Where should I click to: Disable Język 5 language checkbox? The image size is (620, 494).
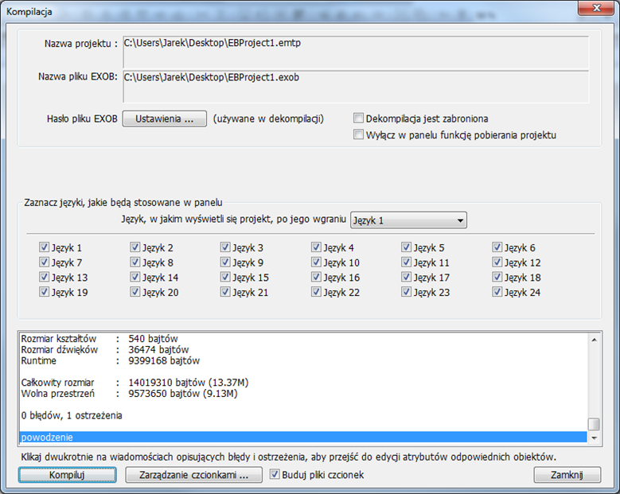click(406, 247)
